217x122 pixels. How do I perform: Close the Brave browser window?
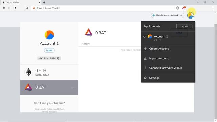[x=213, y=2]
